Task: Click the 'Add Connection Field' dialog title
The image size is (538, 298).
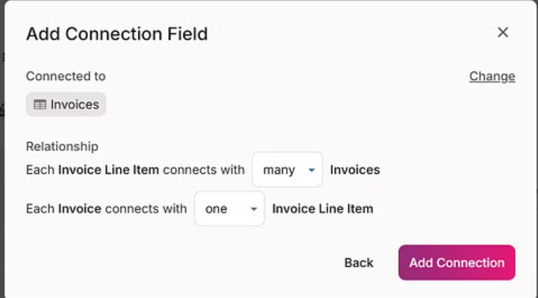Action: click(x=117, y=34)
